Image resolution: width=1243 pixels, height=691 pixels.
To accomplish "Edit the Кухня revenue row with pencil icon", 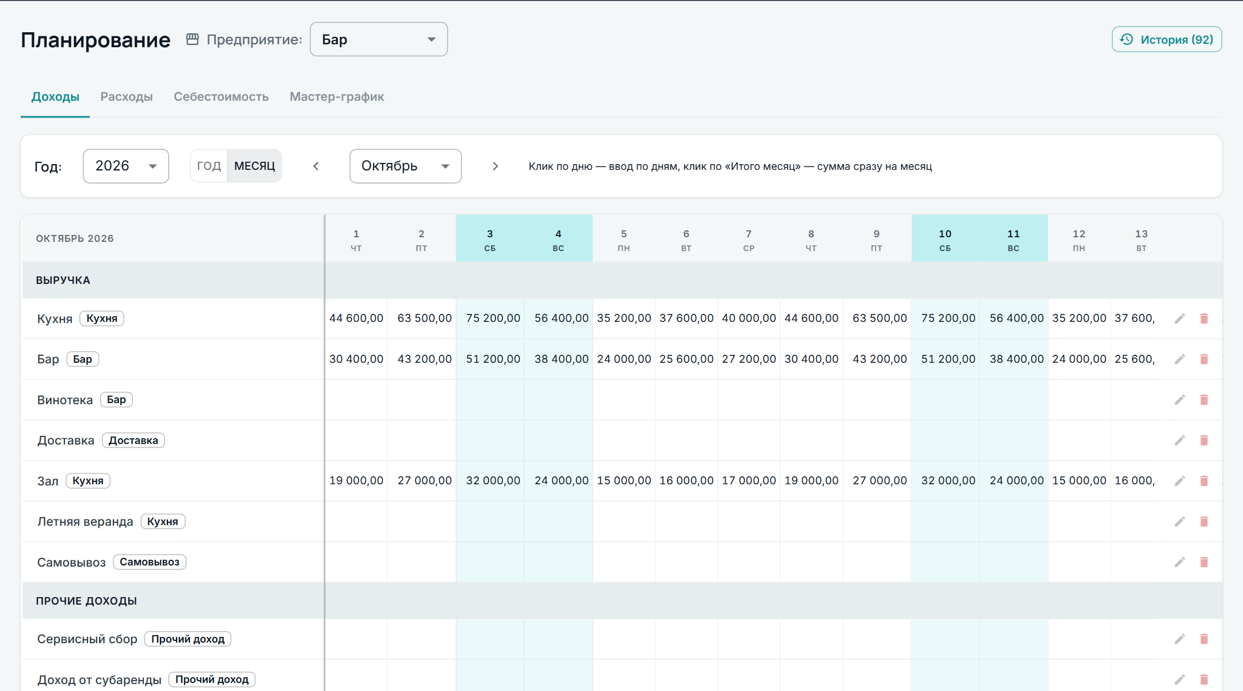I will 1180,318.
